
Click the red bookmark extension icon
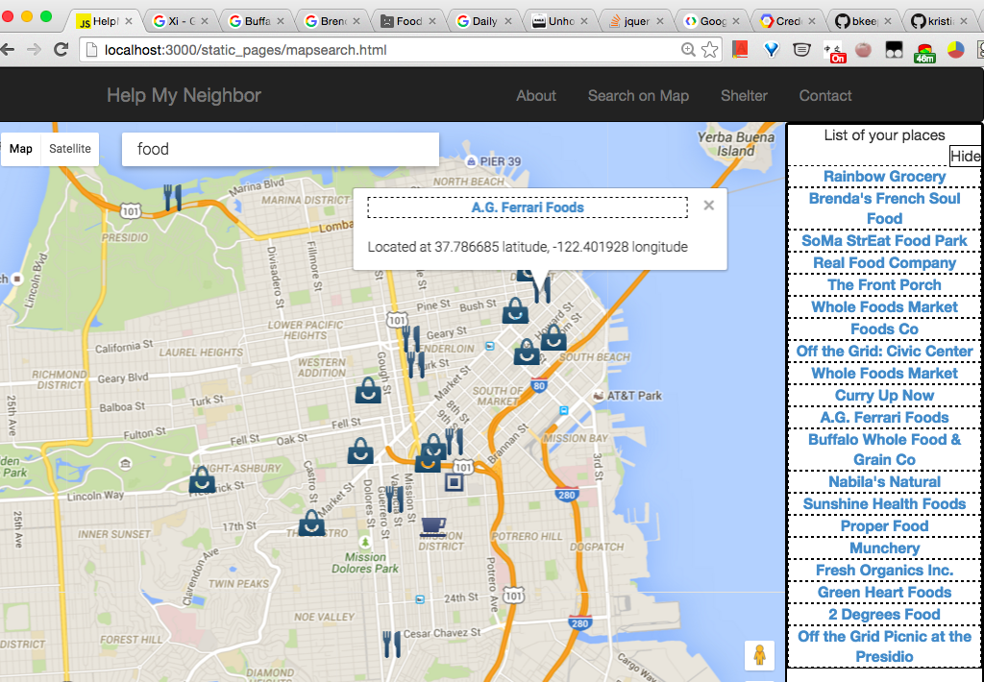(x=740, y=50)
